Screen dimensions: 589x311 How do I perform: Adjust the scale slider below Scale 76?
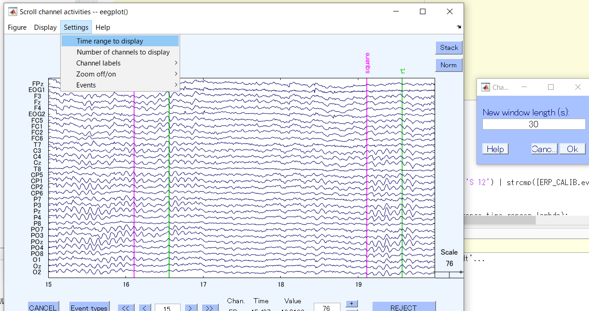pos(449,274)
